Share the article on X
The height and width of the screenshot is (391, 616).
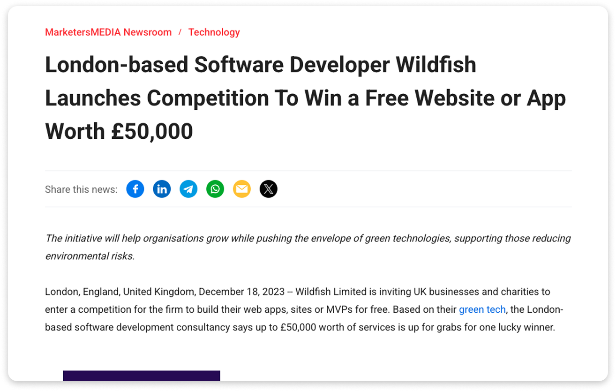click(269, 189)
